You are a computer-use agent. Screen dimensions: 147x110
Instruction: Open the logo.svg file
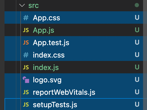tap(47, 80)
